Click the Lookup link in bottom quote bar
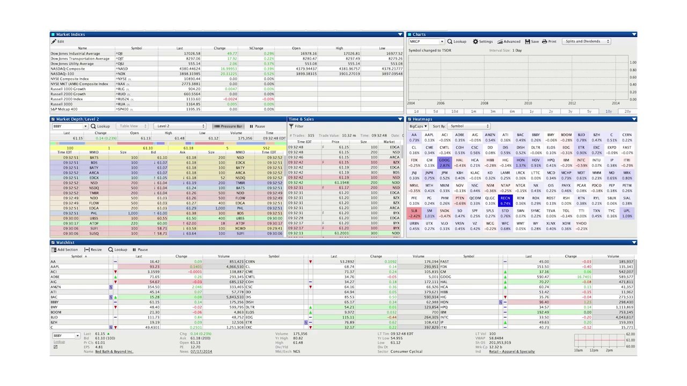 point(59,342)
